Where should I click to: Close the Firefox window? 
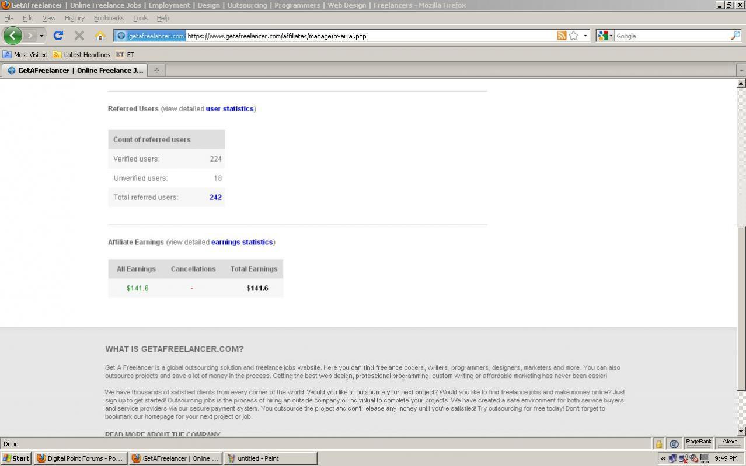(x=740, y=5)
